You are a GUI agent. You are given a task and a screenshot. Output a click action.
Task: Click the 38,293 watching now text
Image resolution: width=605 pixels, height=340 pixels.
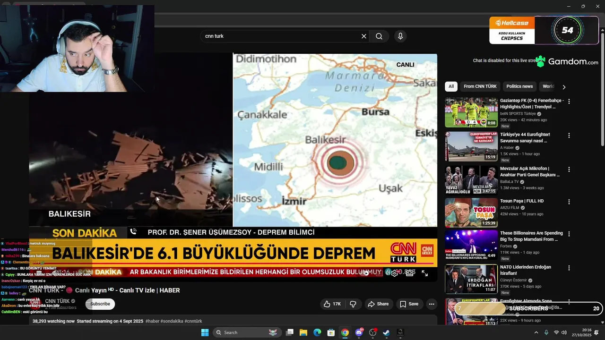pyautogui.click(x=53, y=321)
